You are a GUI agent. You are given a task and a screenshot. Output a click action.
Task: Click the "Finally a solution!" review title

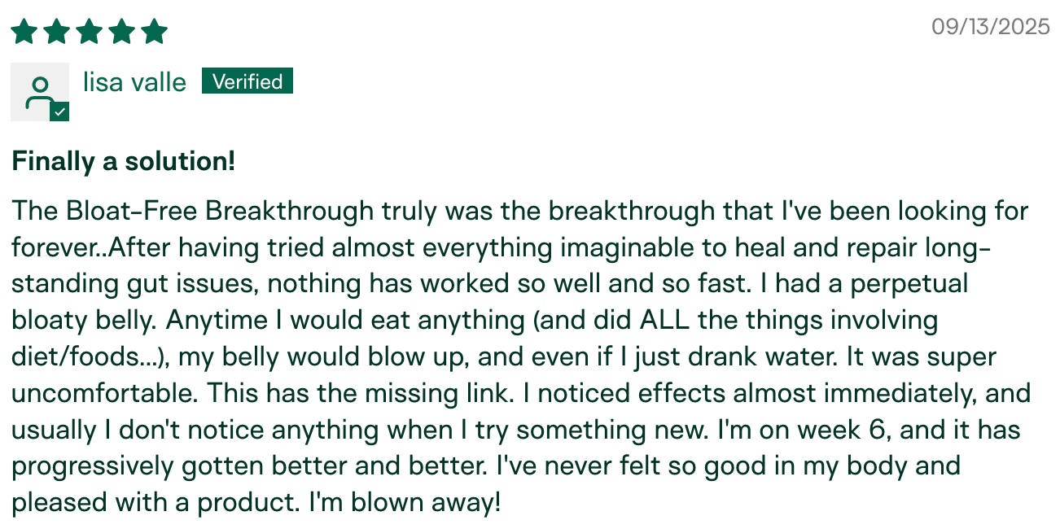(124, 161)
